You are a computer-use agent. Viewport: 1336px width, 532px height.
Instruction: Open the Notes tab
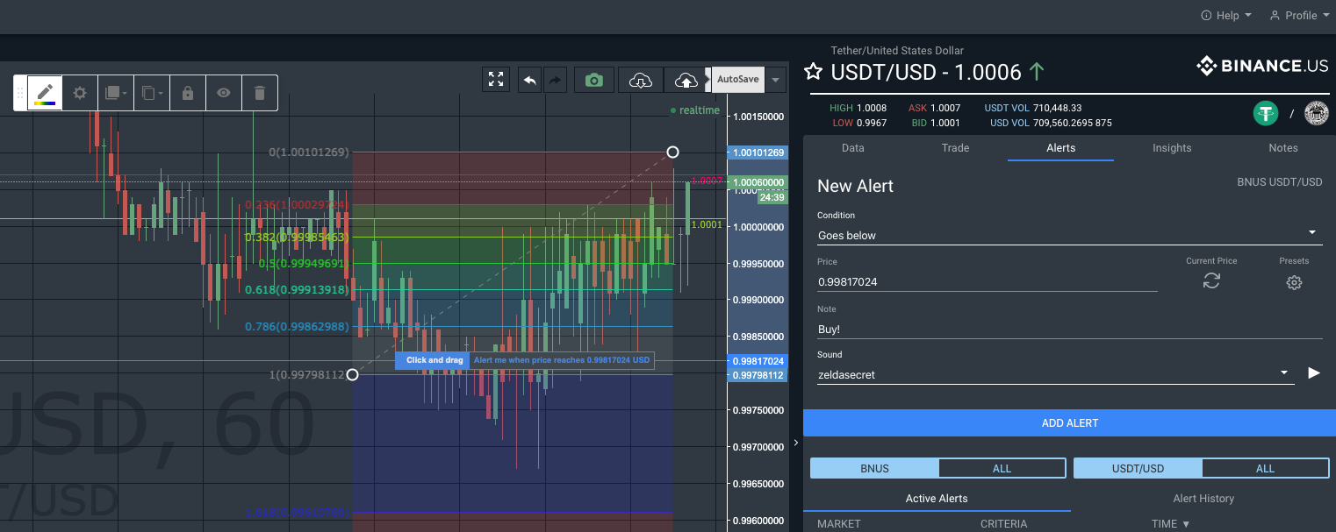pos(1283,148)
